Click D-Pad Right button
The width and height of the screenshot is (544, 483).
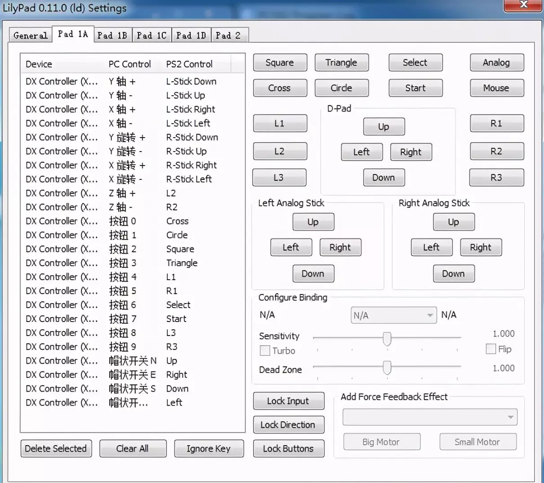click(411, 152)
